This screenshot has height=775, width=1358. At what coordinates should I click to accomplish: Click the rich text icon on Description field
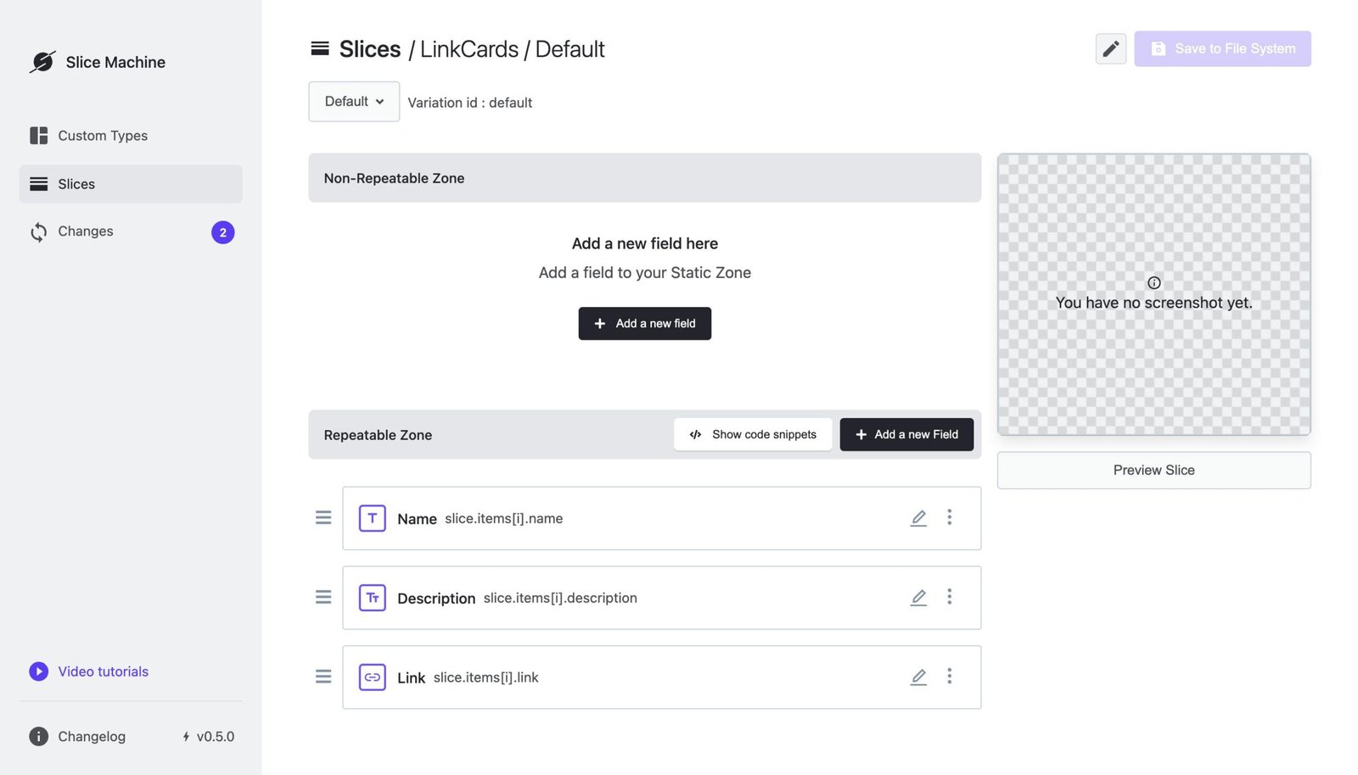[372, 597]
